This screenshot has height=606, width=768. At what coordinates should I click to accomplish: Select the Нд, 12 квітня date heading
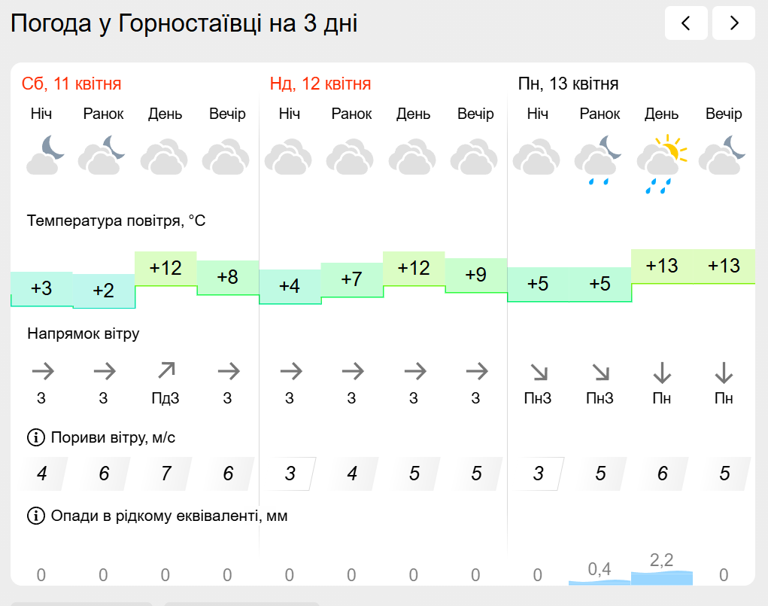(320, 84)
